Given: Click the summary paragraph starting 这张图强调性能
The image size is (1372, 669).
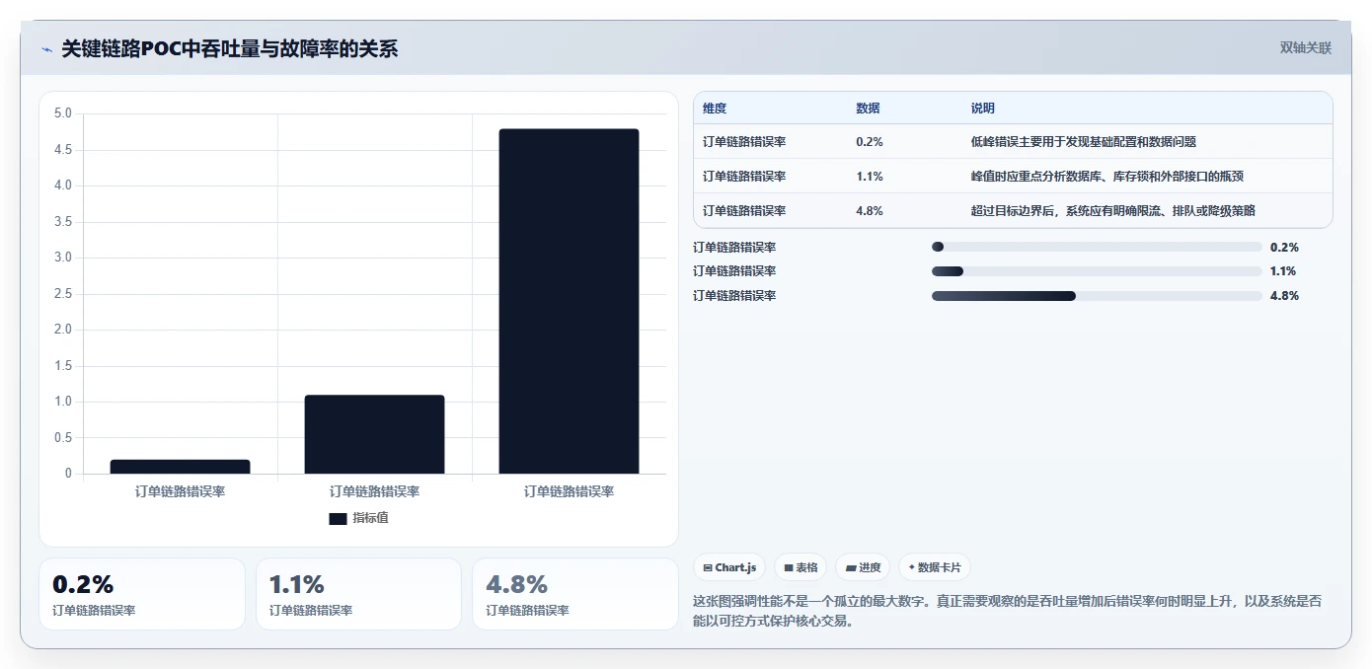Looking at the screenshot, I should coord(1007,611).
